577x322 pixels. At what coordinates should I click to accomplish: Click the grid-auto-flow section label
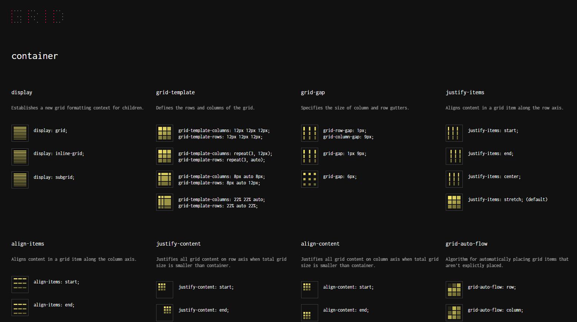(x=466, y=244)
